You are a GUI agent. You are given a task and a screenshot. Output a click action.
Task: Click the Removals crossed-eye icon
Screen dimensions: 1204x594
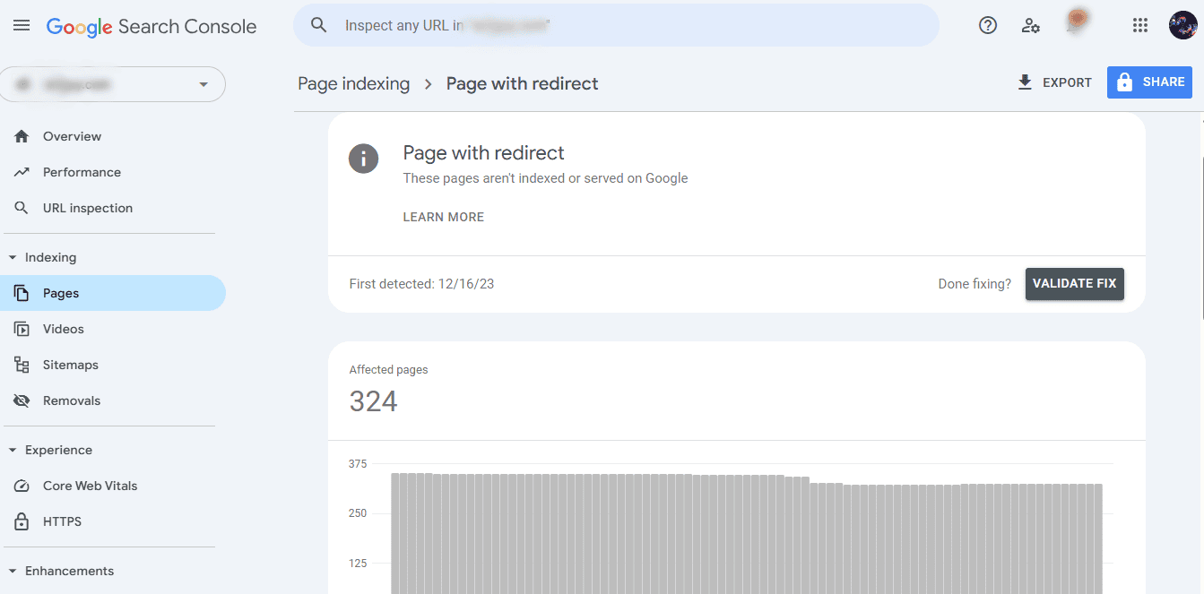pyautogui.click(x=22, y=400)
